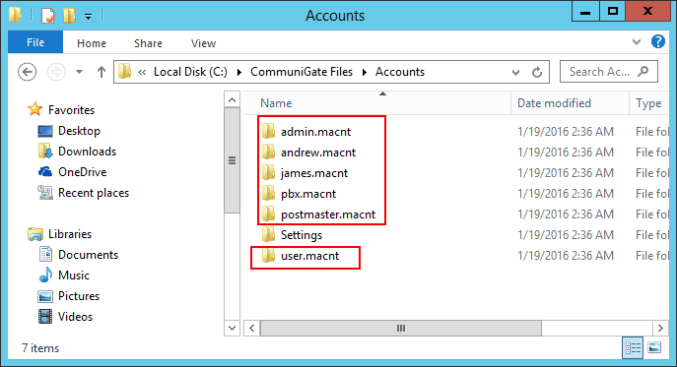
Task: Click CommuniGate Files in the address path
Action: pyautogui.click(x=302, y=72)
